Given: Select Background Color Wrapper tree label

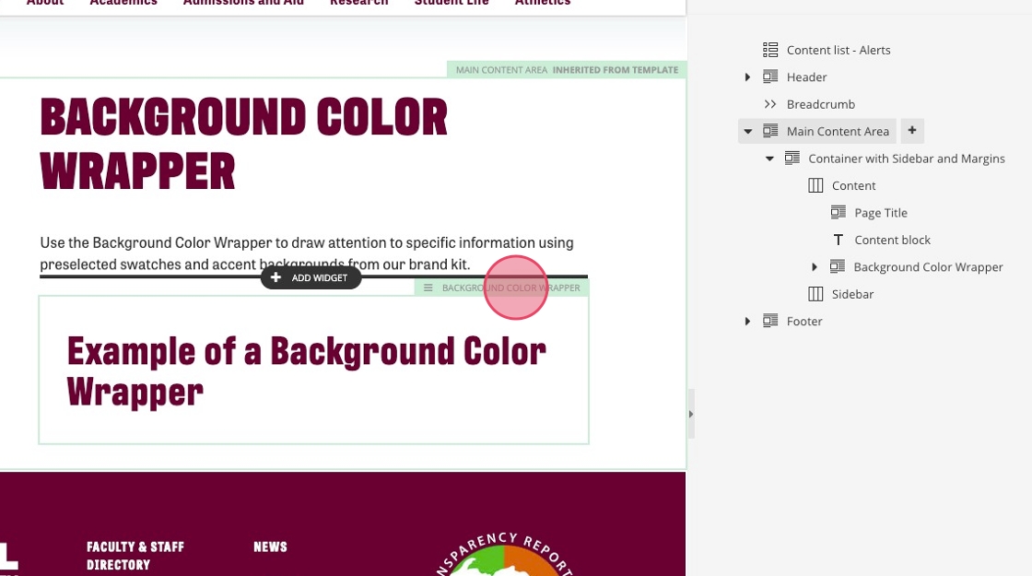Looking at the screenshot, I should [x=928, y=266].
